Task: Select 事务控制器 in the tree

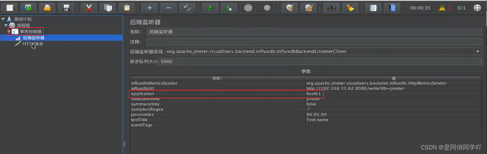Action: (31, 31)
